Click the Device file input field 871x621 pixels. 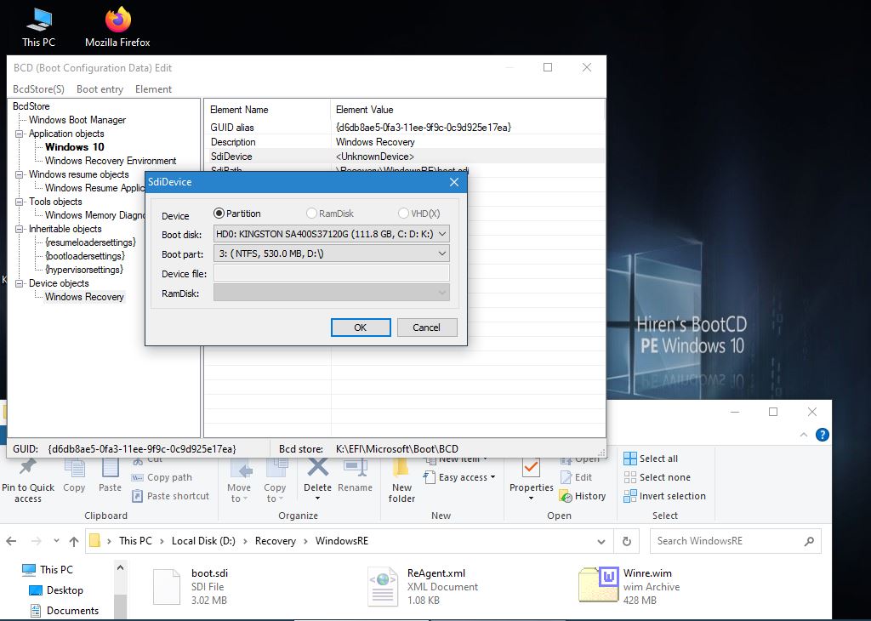[x=331, y=273]
